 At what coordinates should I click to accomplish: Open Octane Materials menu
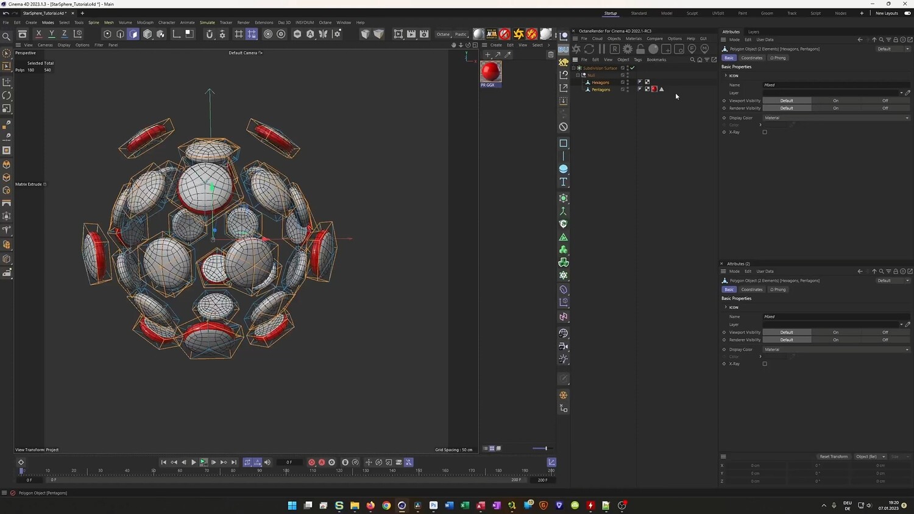pos(634,38)
